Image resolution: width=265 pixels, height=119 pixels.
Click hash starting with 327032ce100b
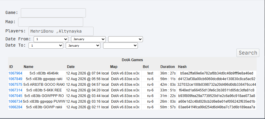click(x=217, y=85)
